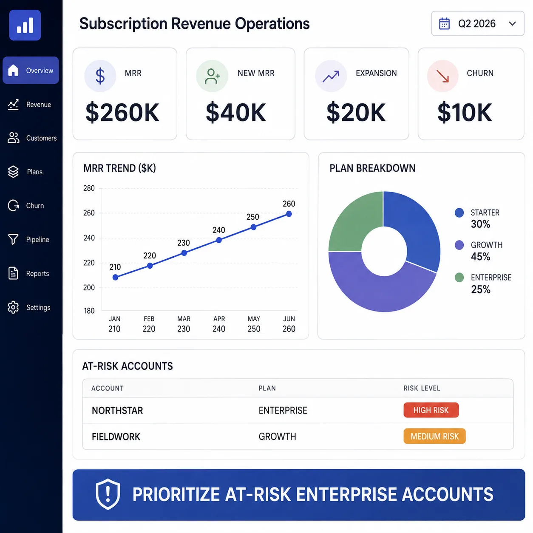Click the Customers people icon
This screenshot has height=533, width=533.
pos(14,138)
